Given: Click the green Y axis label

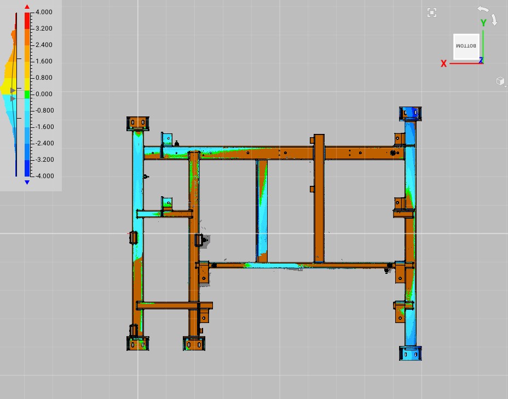Looking at the screenshot, I should [483, 23].
